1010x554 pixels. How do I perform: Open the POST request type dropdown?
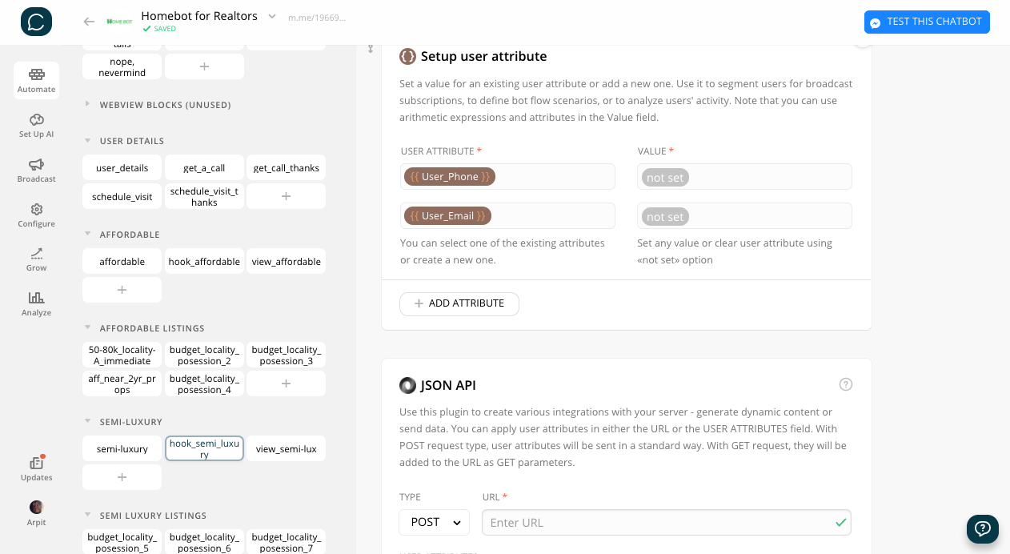pos(434,522)
